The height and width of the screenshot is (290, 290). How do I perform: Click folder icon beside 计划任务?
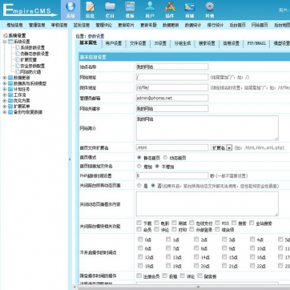10,89
